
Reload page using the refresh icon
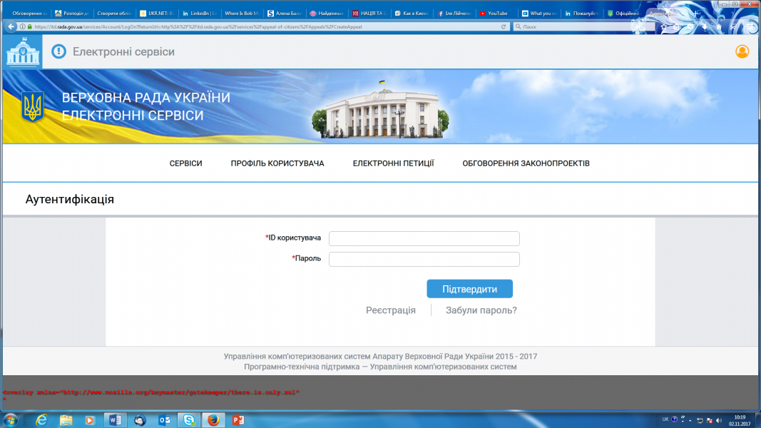click(505, 26)
